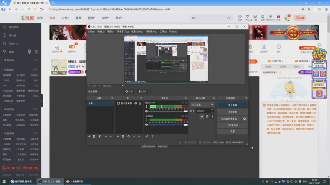The height and width of the screenshot is (185, 330).
Task: Delete the selected OBS scene
Action: pos(94,136)
